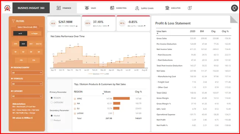Click the Finance page icon

[58, 8]
